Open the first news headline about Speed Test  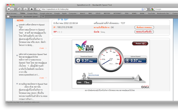(x=31, y=26)
